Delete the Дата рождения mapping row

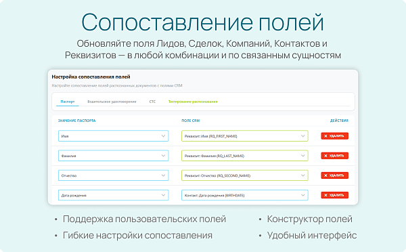pos(334,195)
